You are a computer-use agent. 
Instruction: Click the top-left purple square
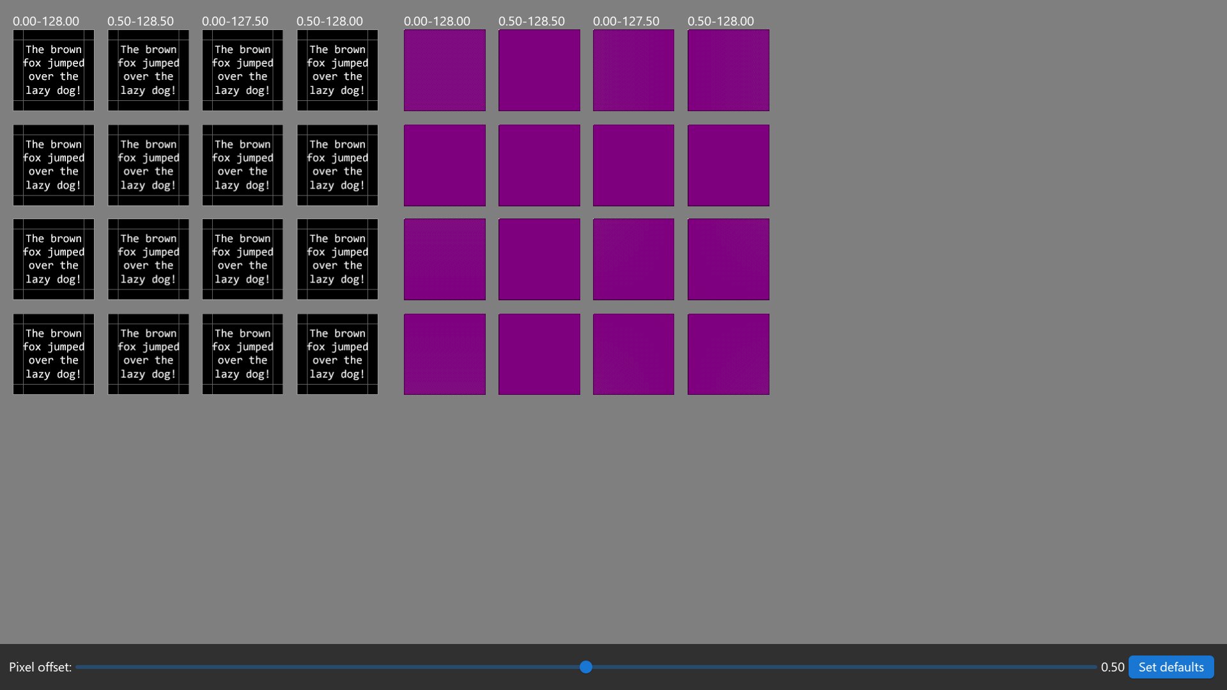pyautogui.click(x=445, y=70)
